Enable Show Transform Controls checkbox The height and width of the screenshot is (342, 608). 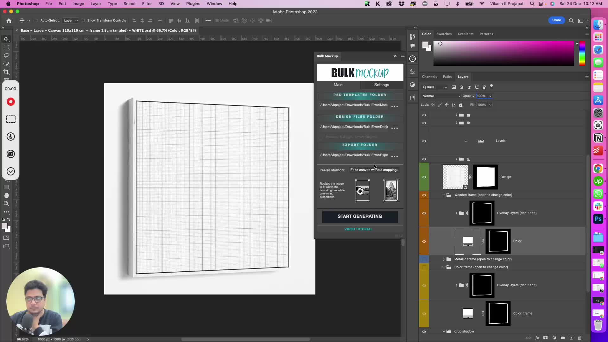click(83, 21)
